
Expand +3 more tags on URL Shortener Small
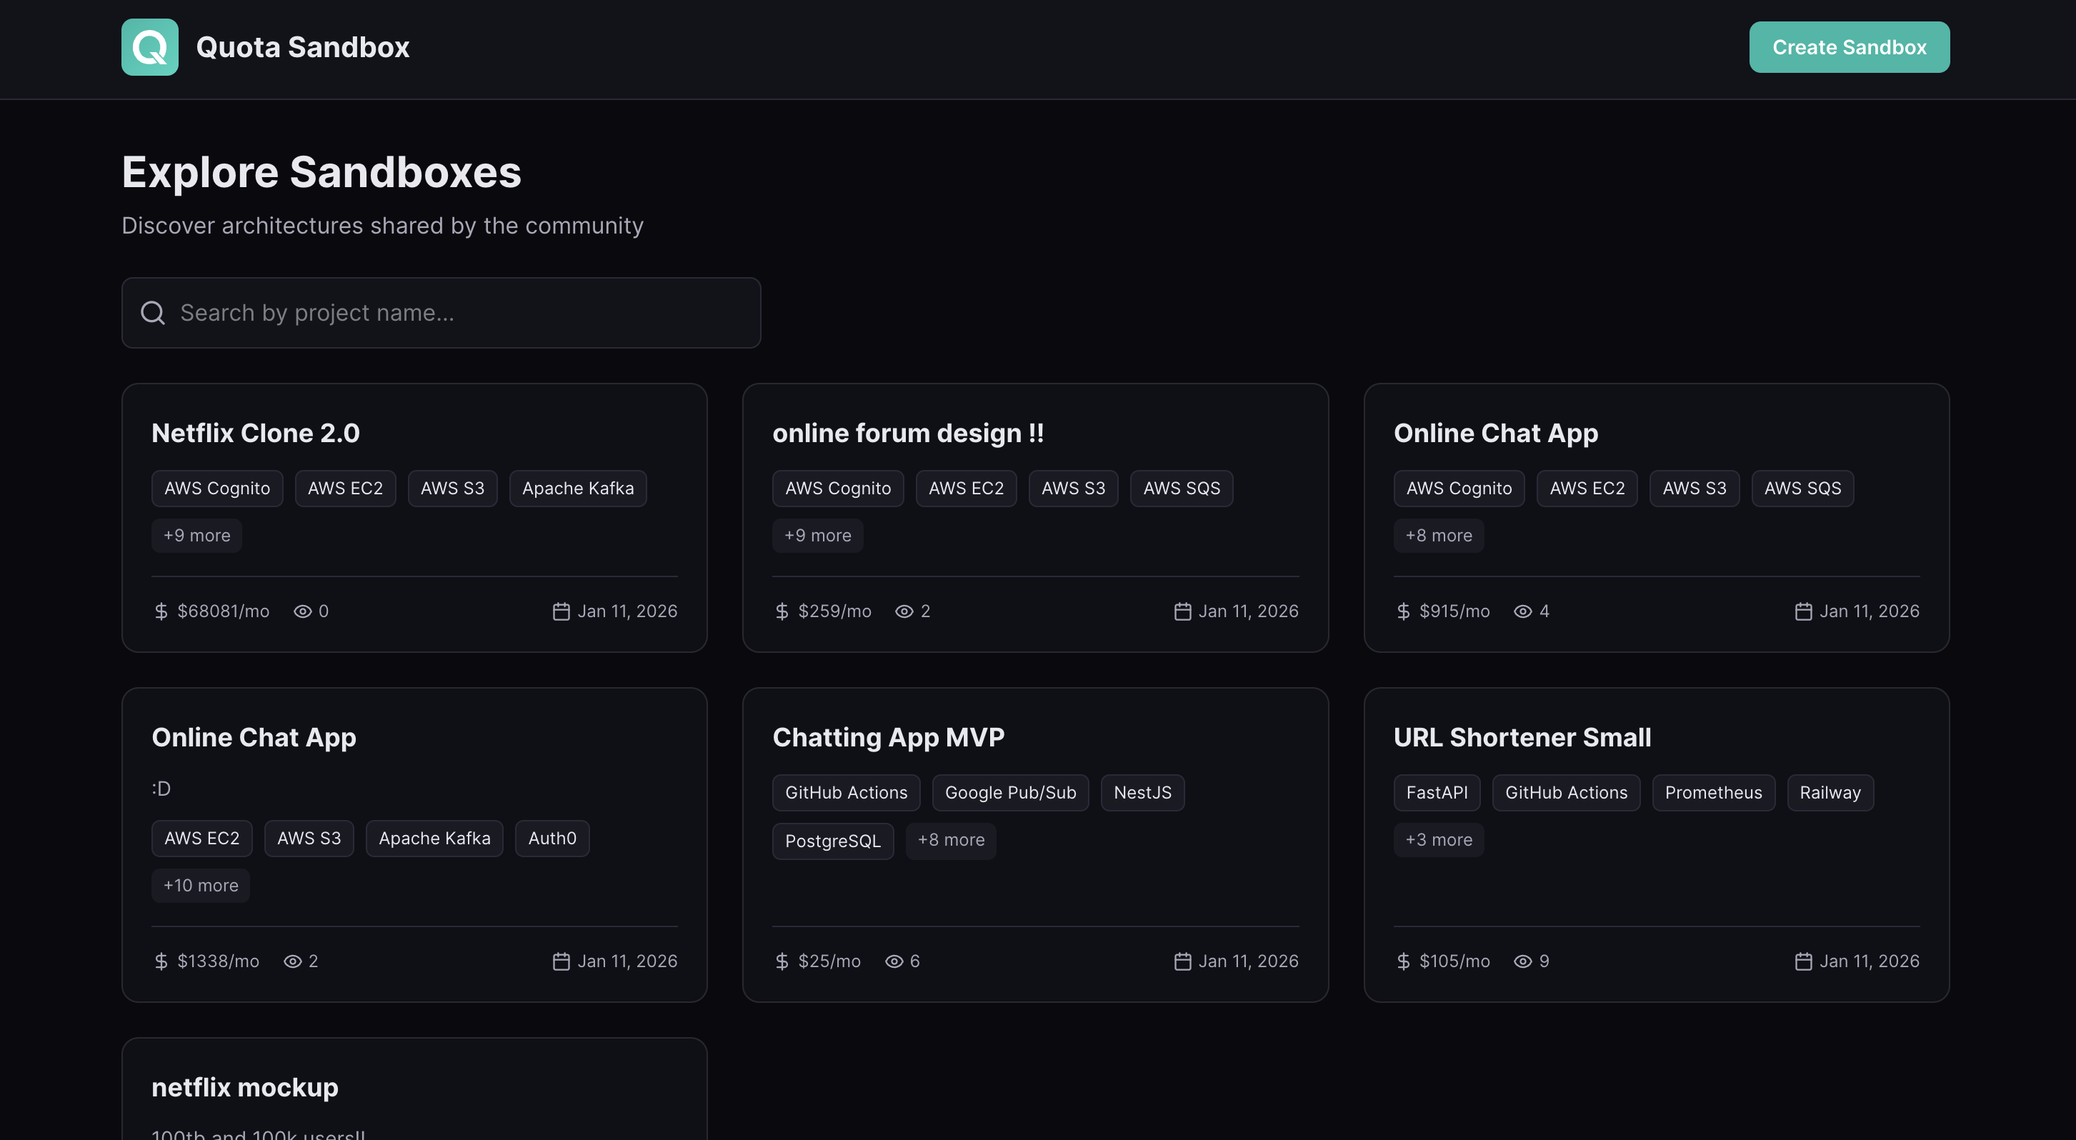tap(1439, 839)
